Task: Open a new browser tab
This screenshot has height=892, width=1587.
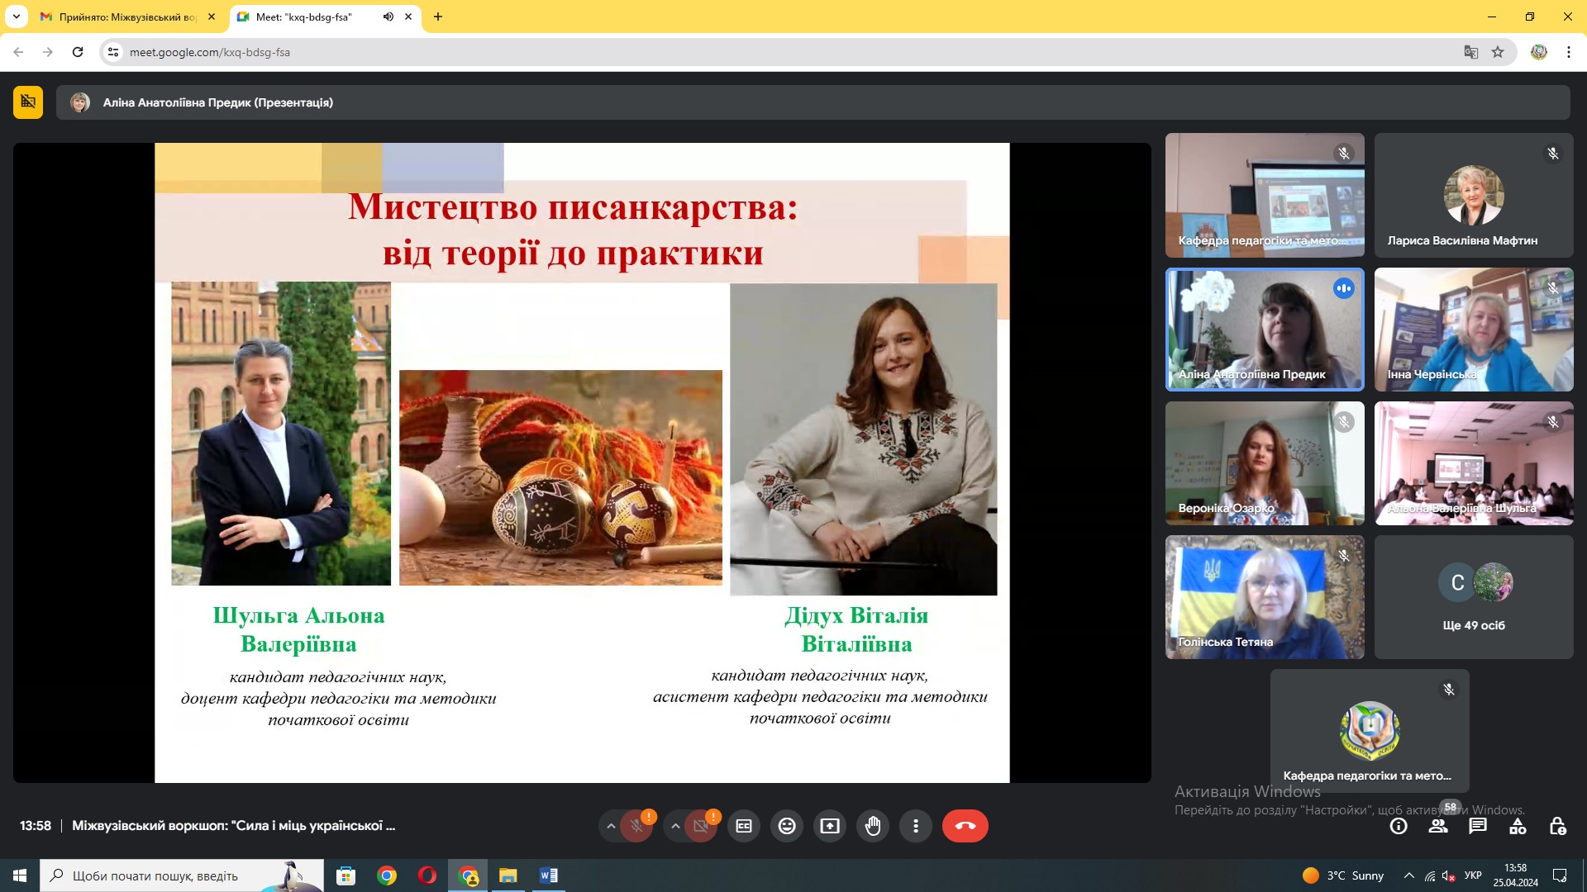Action: point(438,17)
